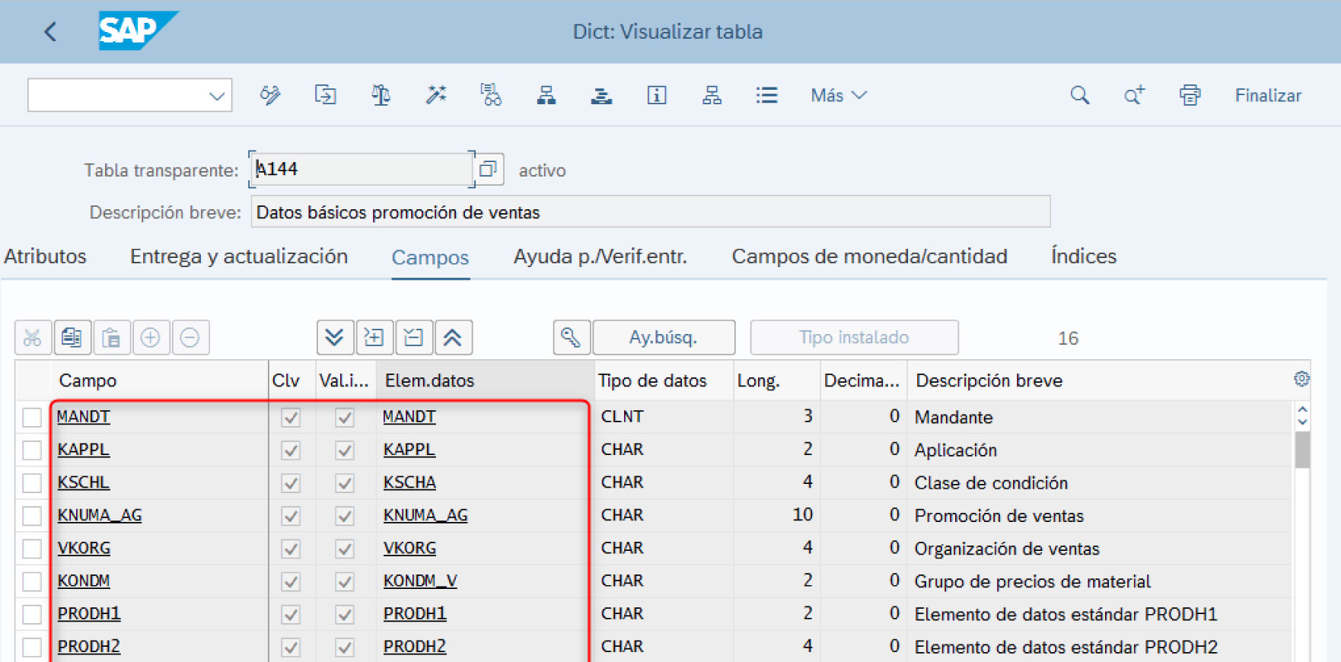Screen dimensions: 1341x662
Task: Click the expand all double-chevron down icon
Action: (334, 337)
